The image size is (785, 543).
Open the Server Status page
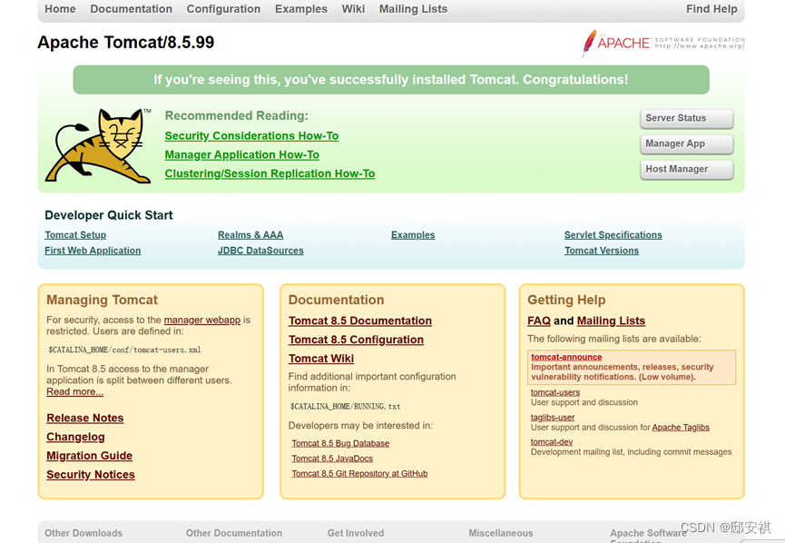pos(686,118)
